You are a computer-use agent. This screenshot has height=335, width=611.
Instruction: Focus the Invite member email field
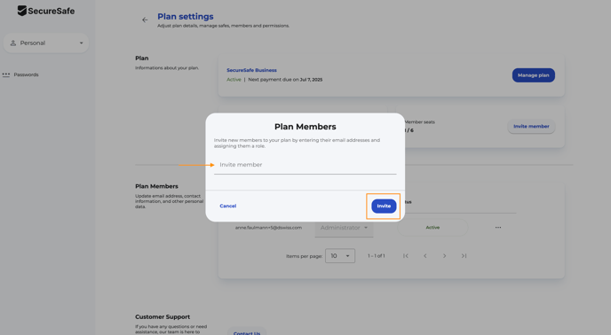(x=305, y=165)
